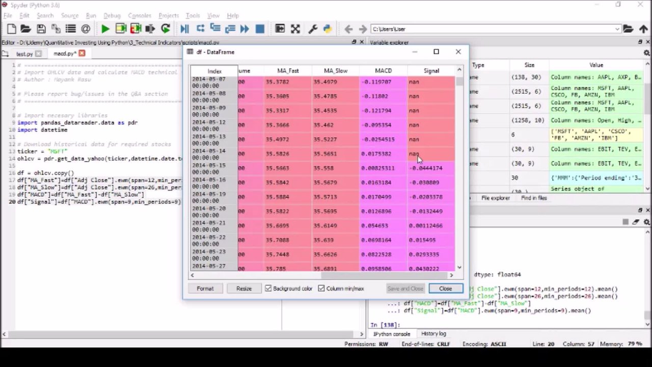Screen dimensions: 652x367
Task: Click Re-run last script icon
Action: coord(165,29)
